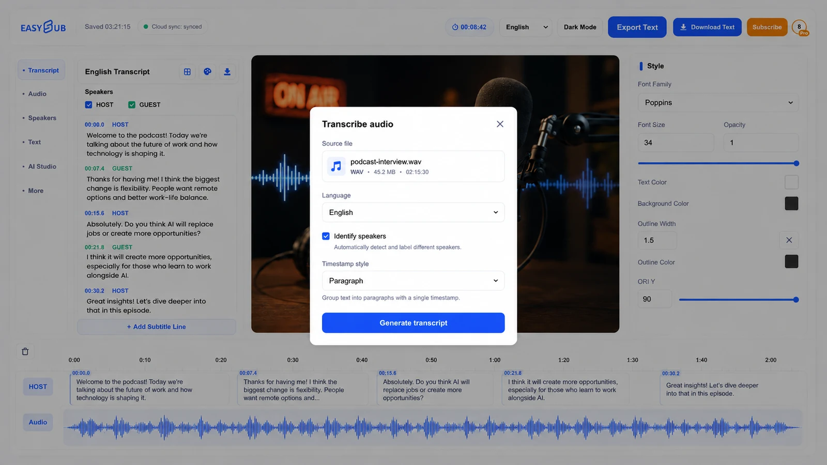Viewport: 827px width, 465px height.
Task: Open the Font Family Poppins dropdown
Action: [x=718, y=103]
